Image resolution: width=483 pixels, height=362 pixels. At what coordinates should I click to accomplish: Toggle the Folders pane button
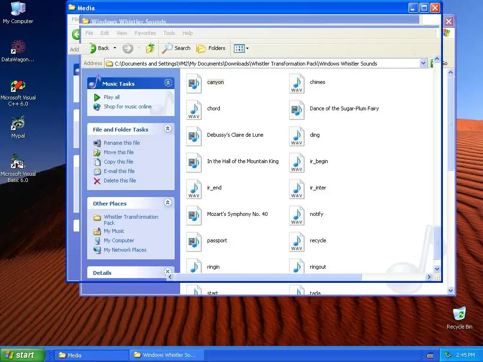pos(211,49)
